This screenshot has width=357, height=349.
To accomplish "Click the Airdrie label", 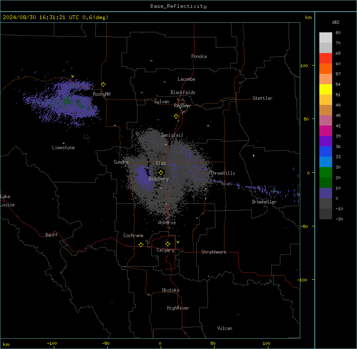I will point(167,223).
